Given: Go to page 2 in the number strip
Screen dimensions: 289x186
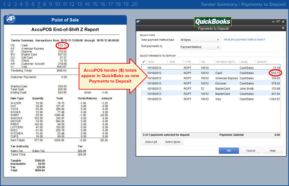Looking at the screenshot, I should (x=9, y=4).
